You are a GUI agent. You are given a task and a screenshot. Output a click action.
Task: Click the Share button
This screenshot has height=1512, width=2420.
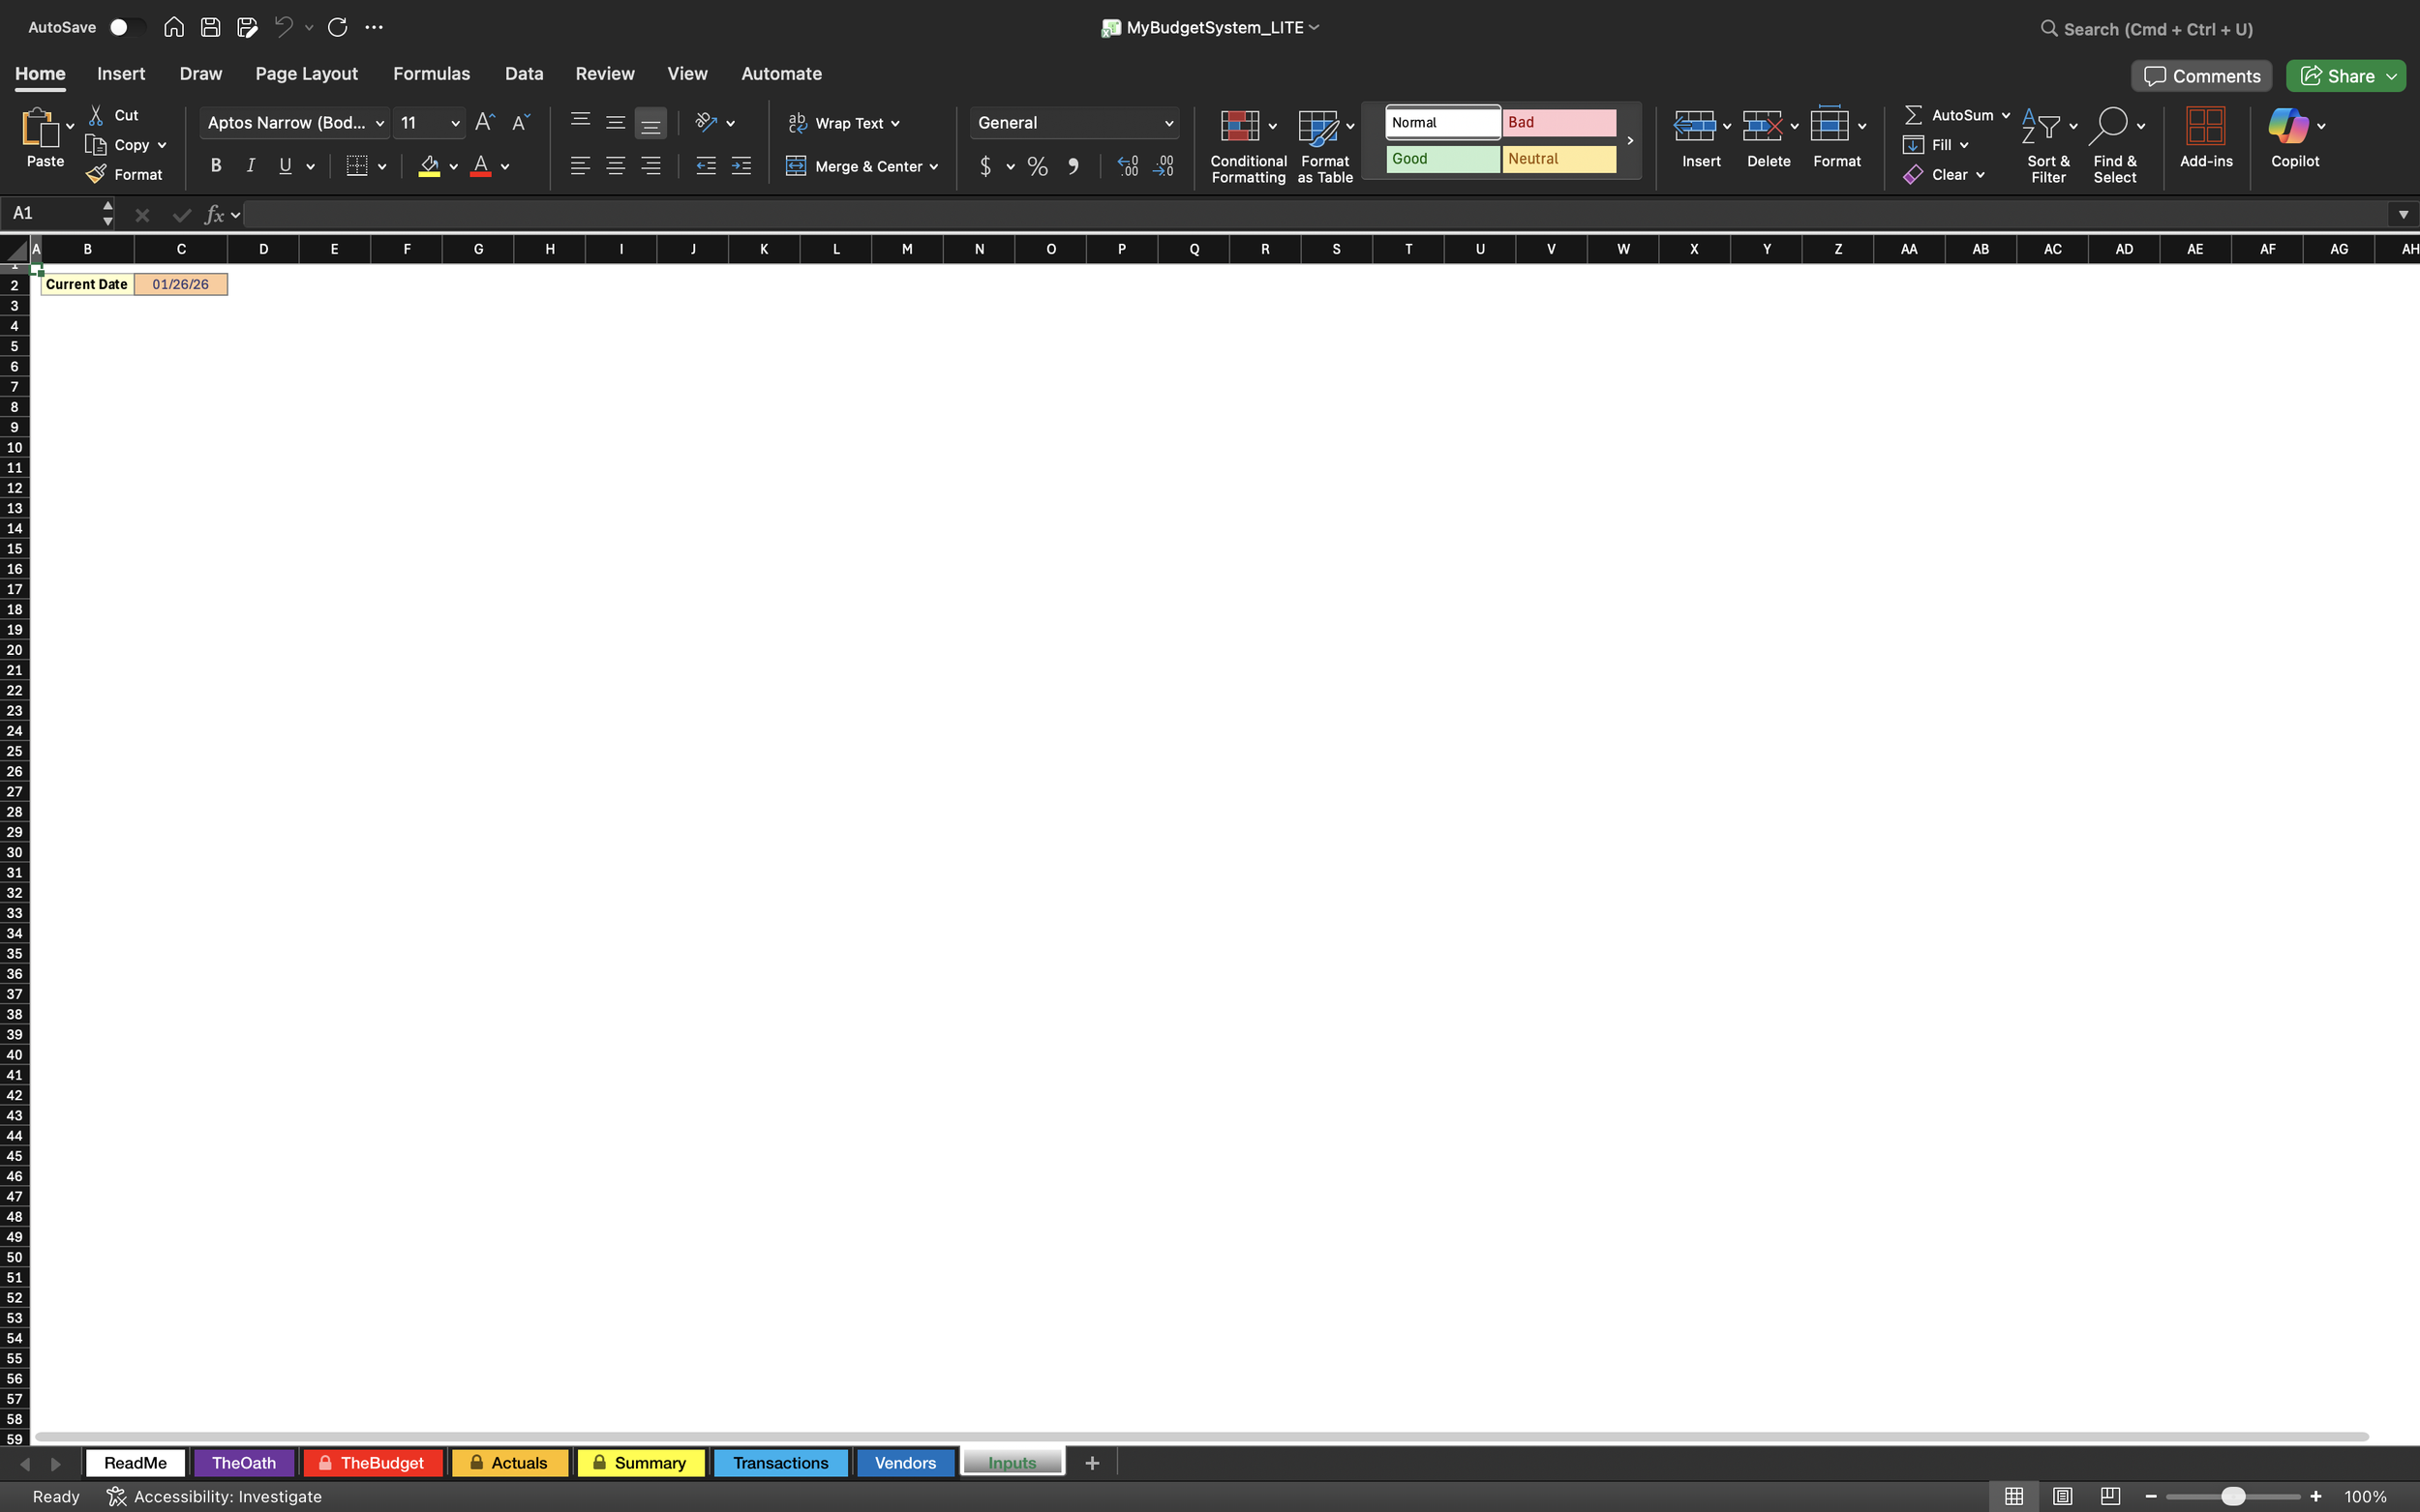click(2344, 75)
